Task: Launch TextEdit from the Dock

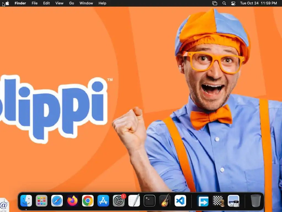Action: 134,200
